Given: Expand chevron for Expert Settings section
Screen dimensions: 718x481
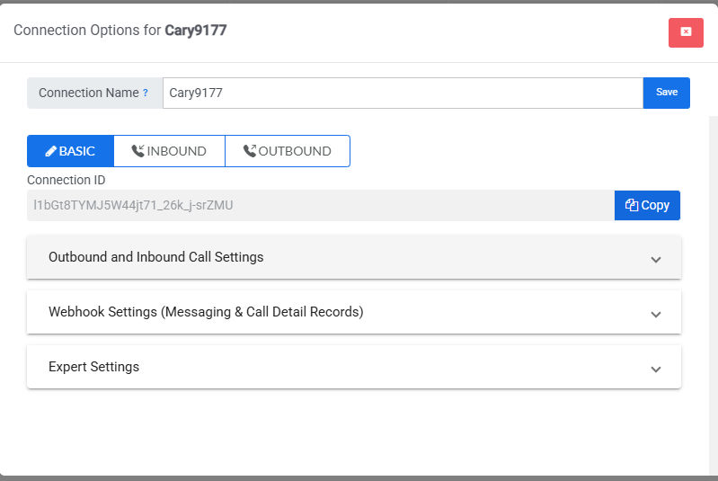Looking at the screenshot, I should click(655, 369).
